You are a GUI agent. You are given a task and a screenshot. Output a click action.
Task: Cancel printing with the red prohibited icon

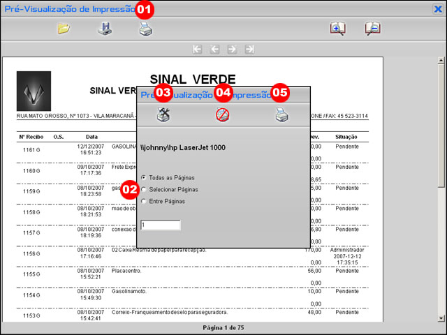tap(222, 115)
